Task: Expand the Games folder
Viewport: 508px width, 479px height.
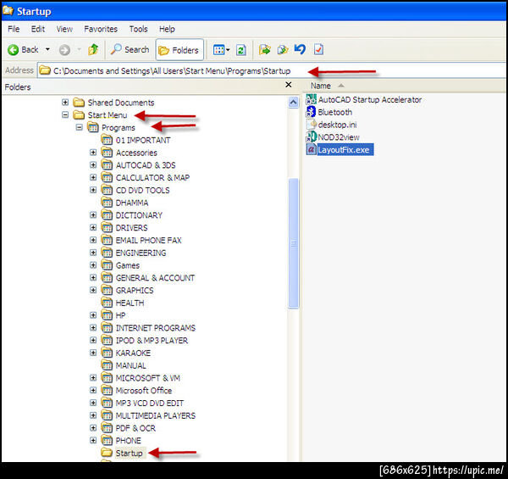Action: [93, 265]
